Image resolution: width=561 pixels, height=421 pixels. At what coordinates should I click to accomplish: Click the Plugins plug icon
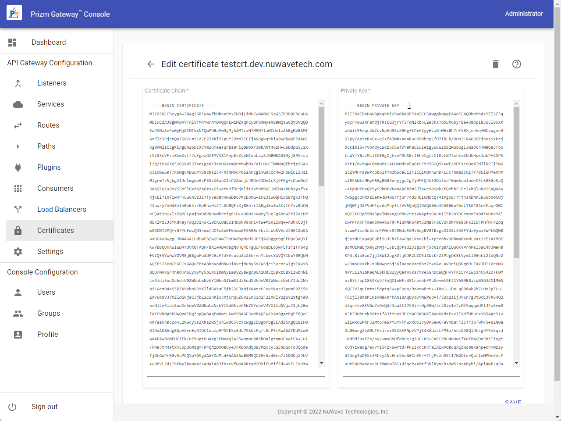point(18,168)
